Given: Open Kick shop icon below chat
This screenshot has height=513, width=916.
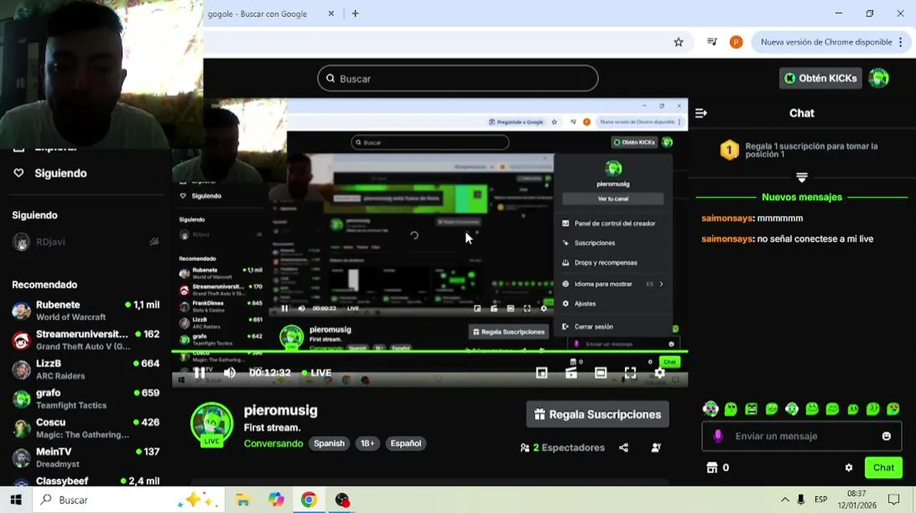Looking at the screenshot, I should coord(711,467).
